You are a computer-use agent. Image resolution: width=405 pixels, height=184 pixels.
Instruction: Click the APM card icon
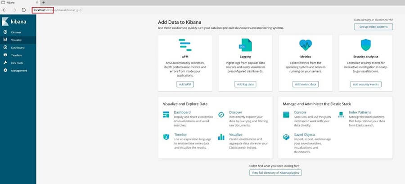coord(185,45)
